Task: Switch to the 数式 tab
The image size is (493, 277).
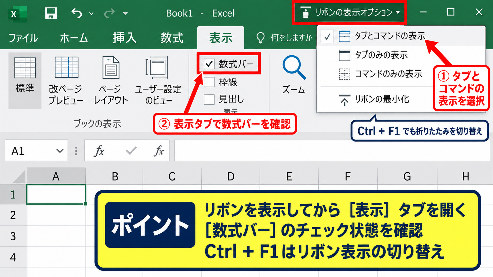Action: click(x=172, y=38)
